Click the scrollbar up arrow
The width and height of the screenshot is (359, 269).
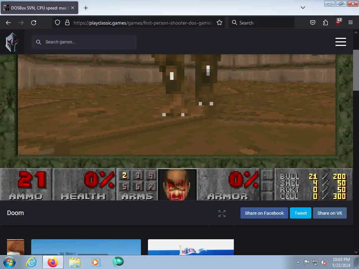356,33
